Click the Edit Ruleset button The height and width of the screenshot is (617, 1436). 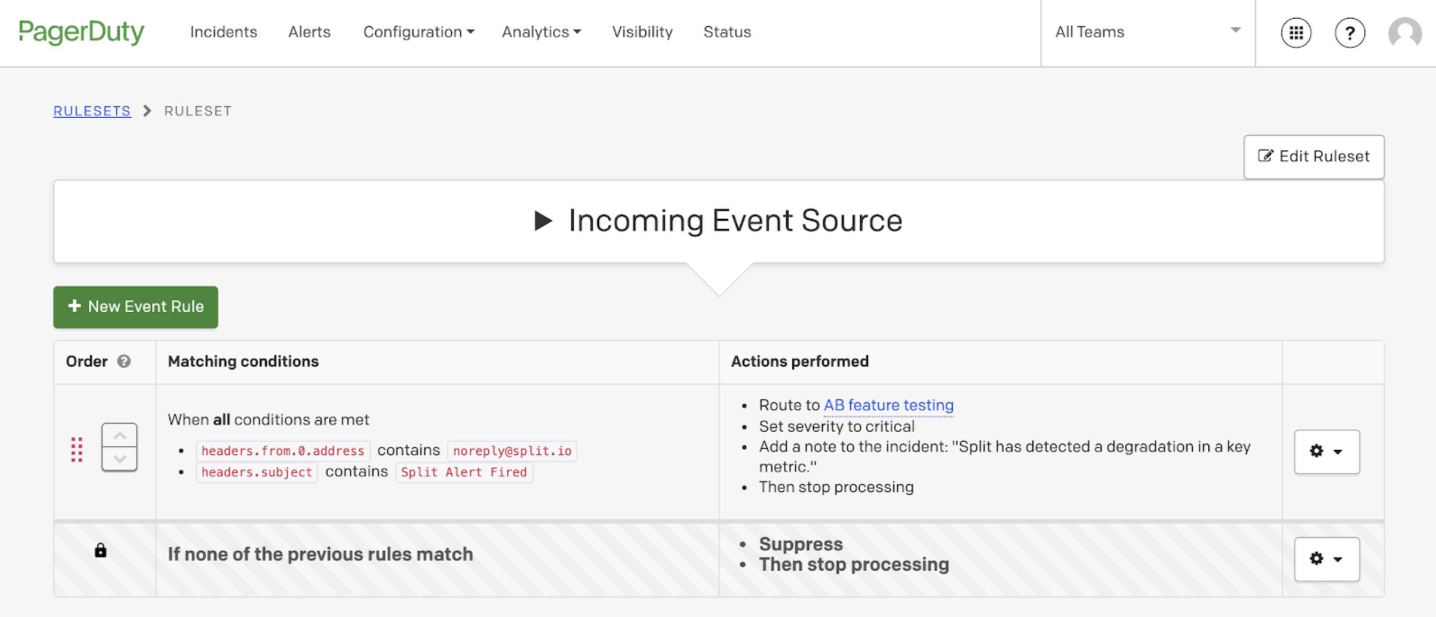tap(1314, 157)
